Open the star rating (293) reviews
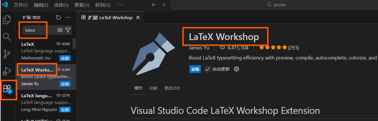The width and height of the screenshot is (378, 121). click(x=279, y=48)
